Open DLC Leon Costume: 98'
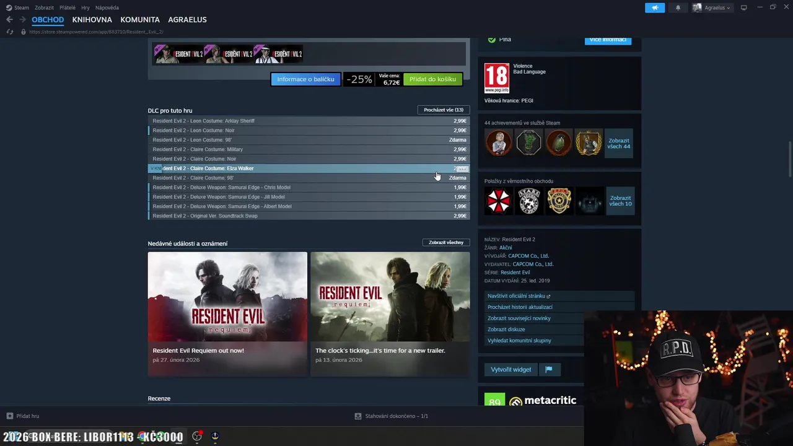 point(309,140)
